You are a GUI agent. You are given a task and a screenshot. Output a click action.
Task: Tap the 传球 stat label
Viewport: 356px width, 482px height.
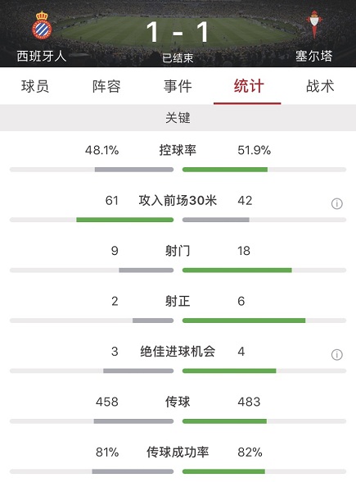click(x=178, y=402)
